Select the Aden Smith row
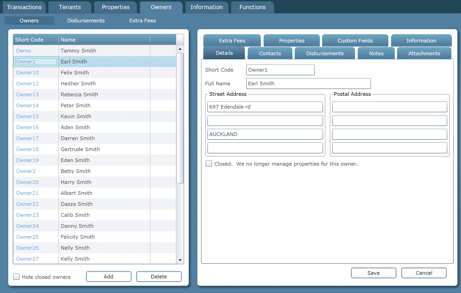 95,127
